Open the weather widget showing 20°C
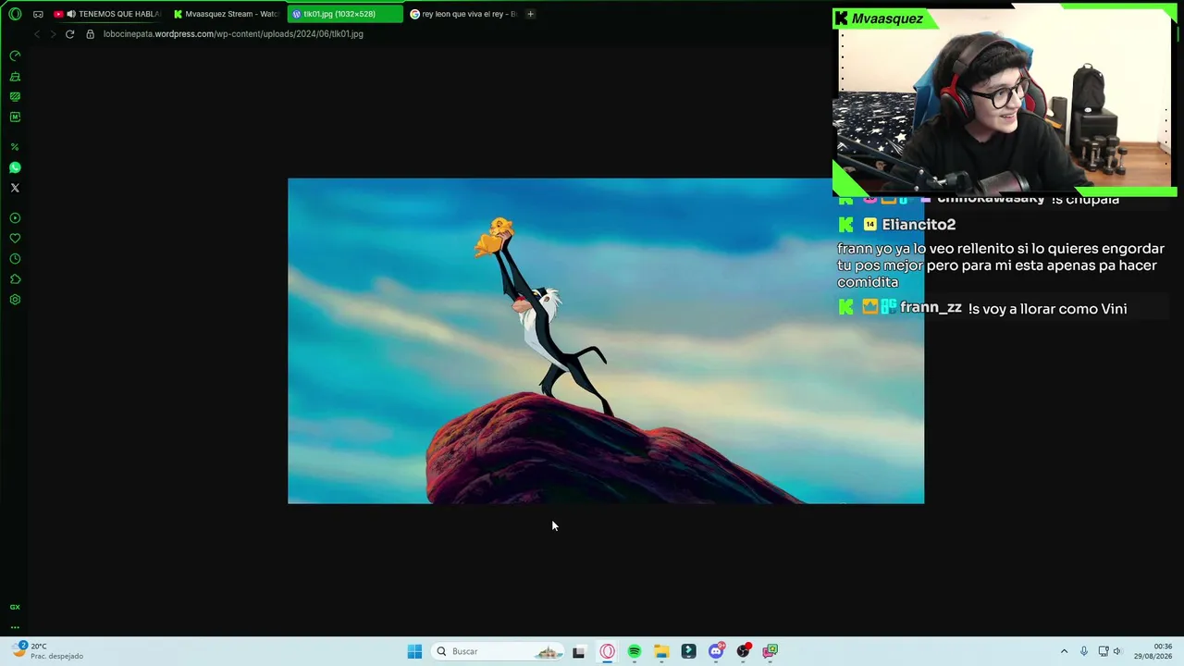Viewport: 1184px width, 666px height. point(48,651)
